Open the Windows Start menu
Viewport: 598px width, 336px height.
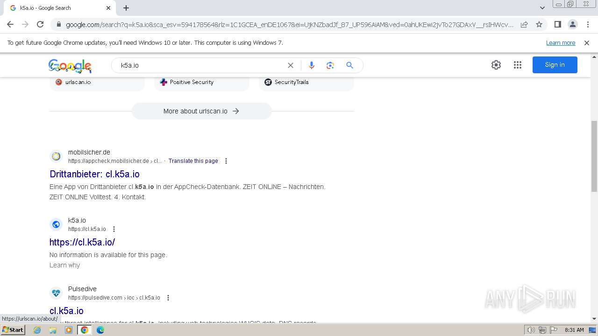point(13,330)
